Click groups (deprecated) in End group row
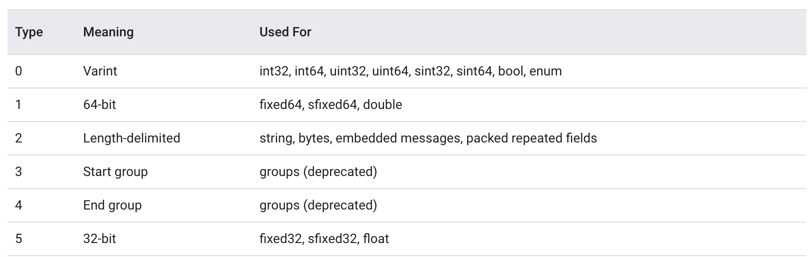 [318, 205]
